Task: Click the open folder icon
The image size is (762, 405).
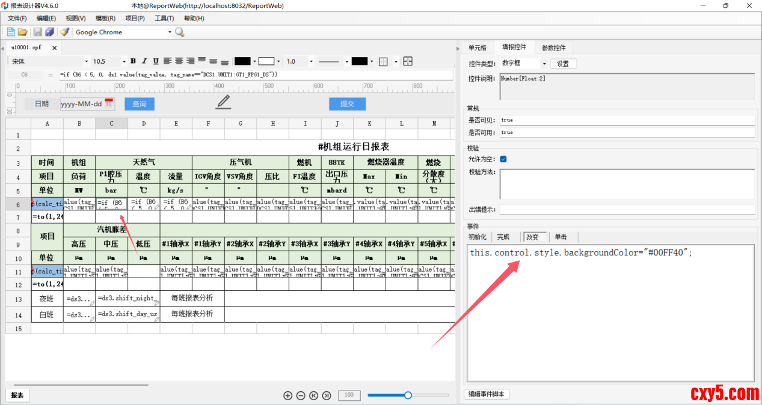Action: coord(22,32)
